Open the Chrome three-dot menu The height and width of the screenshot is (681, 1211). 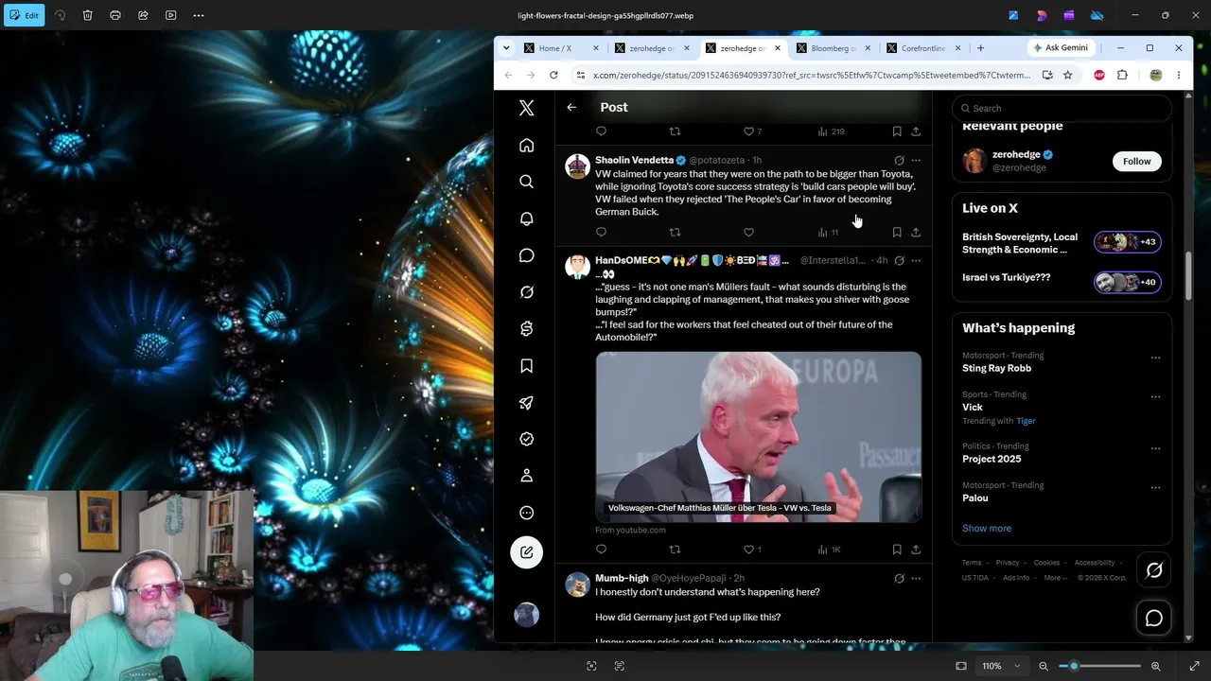tap(1178, 75)
